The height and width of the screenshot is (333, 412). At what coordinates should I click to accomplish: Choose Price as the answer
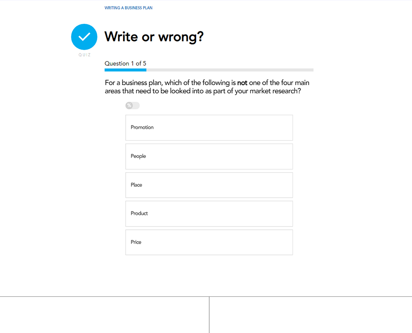(209, 242)
